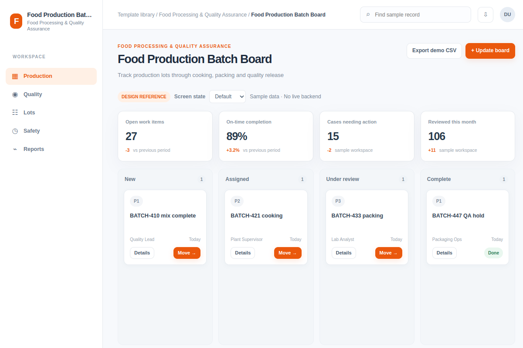523x348 pixels.
Task: Click the 'BATCH-421 cooking' card title
Action: click(257, 216)
